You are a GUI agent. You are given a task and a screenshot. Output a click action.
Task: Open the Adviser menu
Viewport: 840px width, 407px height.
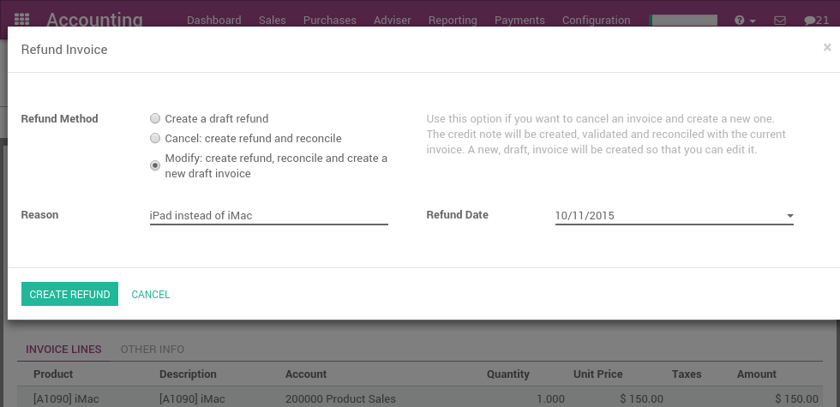click(392, 20)
